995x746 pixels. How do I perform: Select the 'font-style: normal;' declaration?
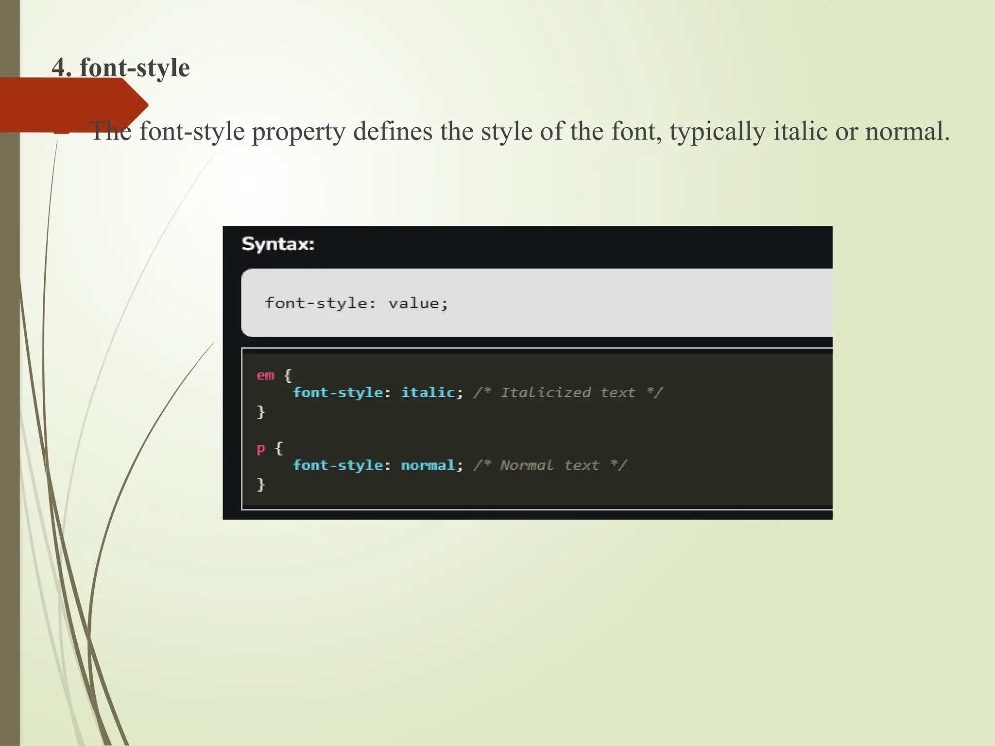pyautogui.click(x=378, y=465)
